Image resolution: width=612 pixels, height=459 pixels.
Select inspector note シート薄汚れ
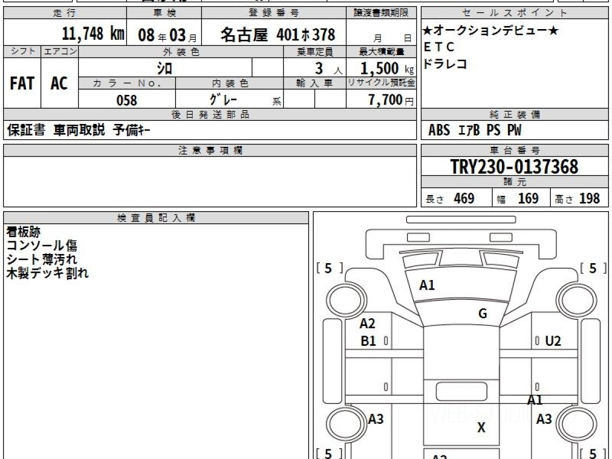pos(42,259)
